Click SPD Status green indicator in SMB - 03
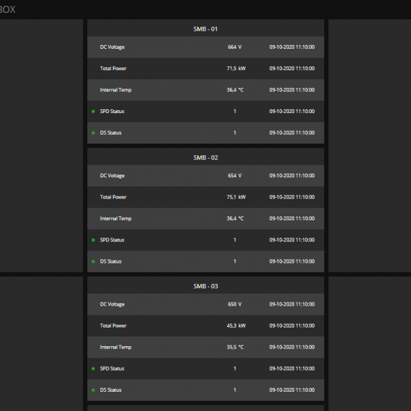The image size is (411, 411). tap(93, 369)
